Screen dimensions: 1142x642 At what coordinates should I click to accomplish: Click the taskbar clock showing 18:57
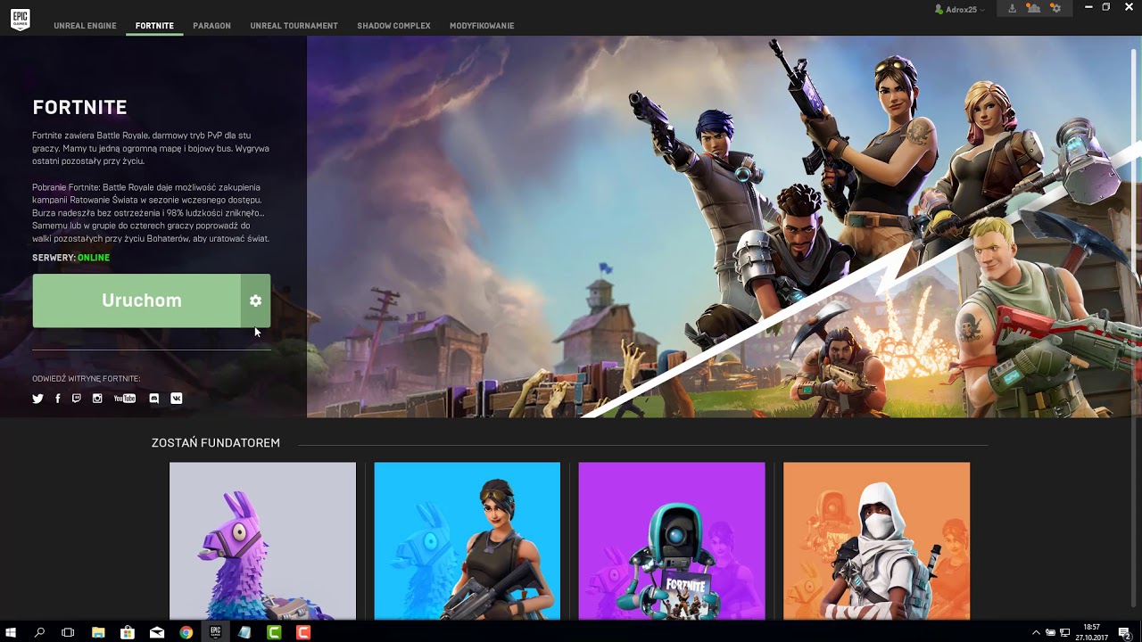[1091, 632]
